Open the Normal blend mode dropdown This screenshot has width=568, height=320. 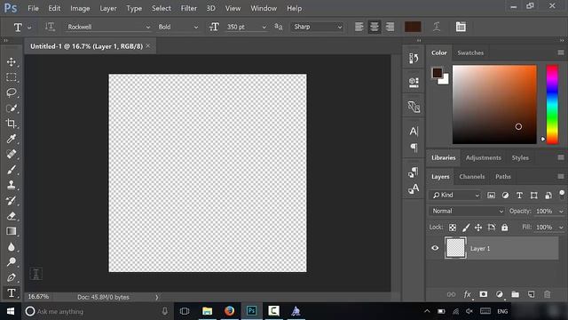(x=467, y=211)
